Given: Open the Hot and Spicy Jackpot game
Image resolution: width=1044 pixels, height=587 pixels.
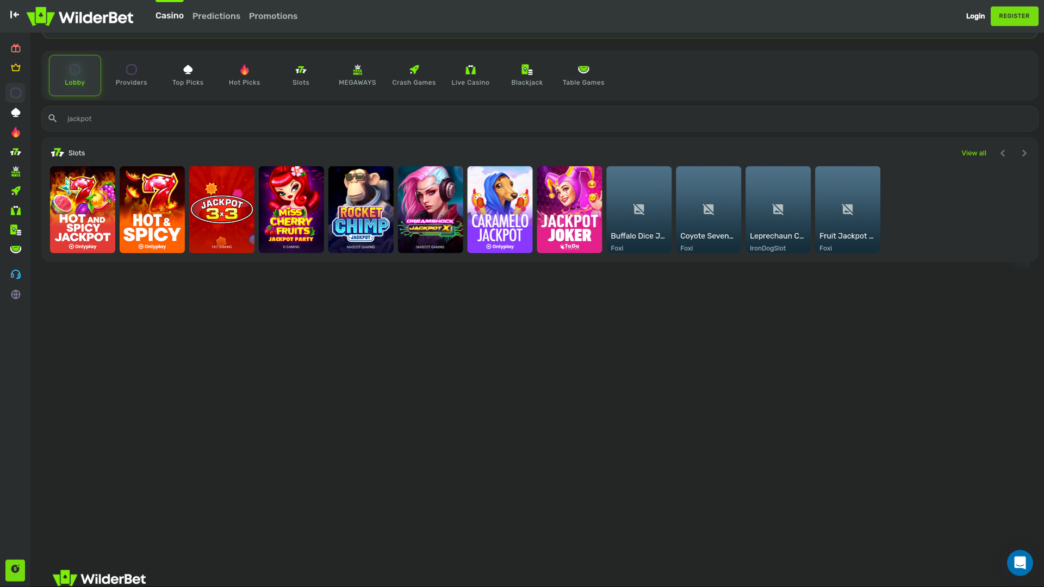Looking at the screenshot, I should (x=83, y=210).
